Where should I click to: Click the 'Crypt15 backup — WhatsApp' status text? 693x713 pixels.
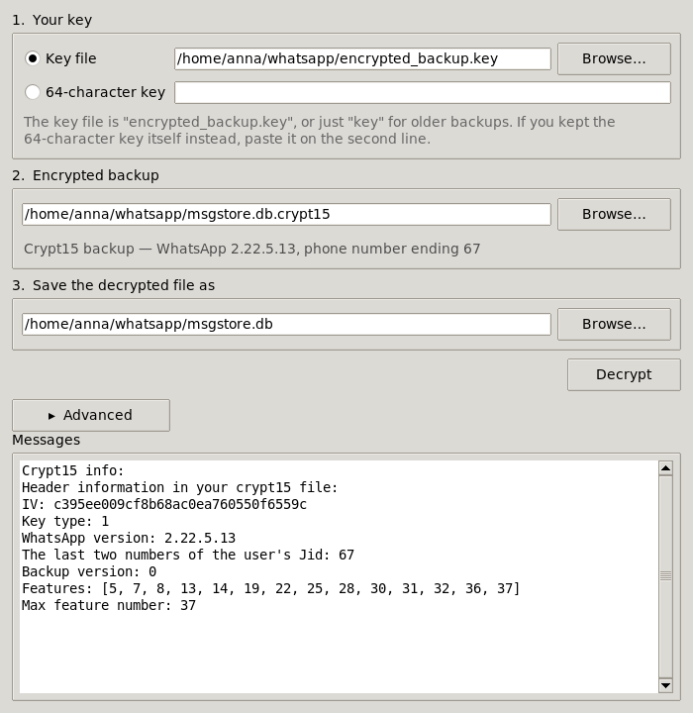click(251, 249)
